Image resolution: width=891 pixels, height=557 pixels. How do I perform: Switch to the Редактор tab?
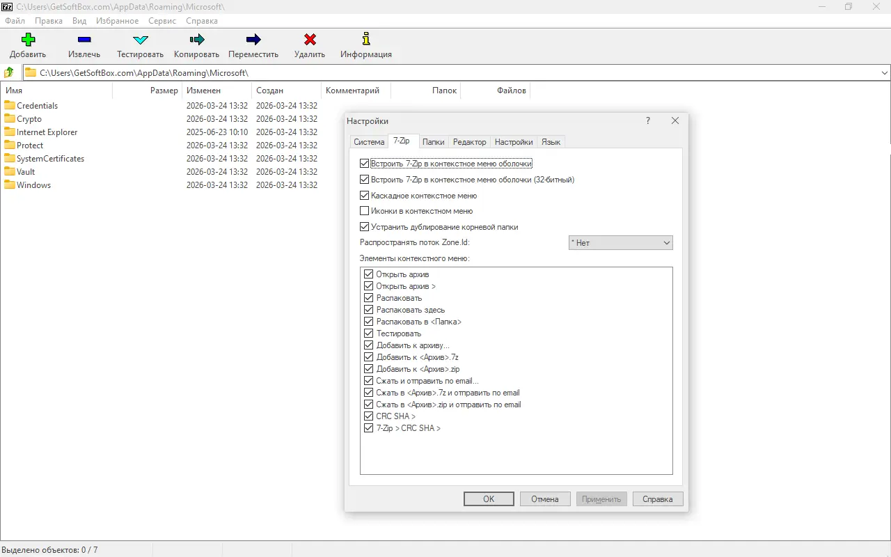click(x=469, y=142)
